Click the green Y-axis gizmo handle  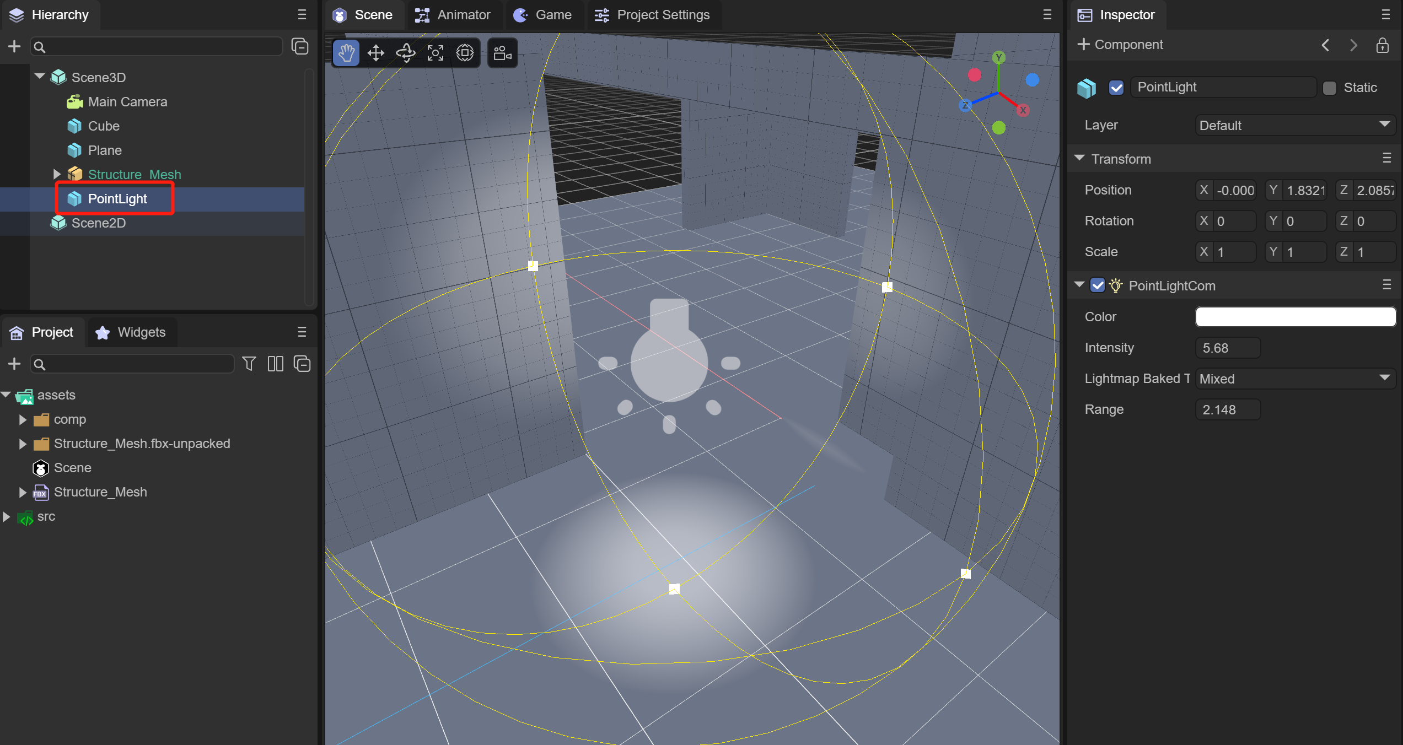(x=999, y=57)
